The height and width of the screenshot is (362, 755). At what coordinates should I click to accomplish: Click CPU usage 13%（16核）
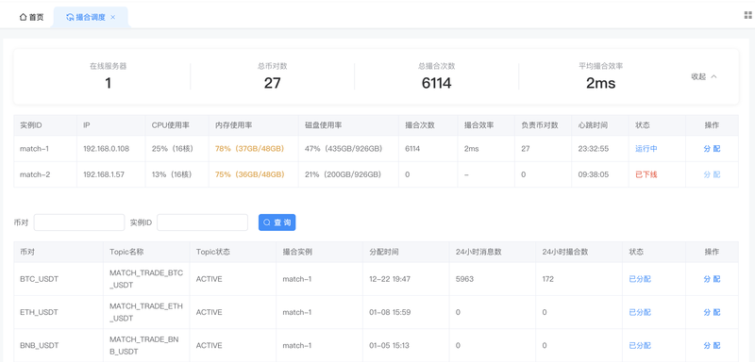(x=173, y=174)
